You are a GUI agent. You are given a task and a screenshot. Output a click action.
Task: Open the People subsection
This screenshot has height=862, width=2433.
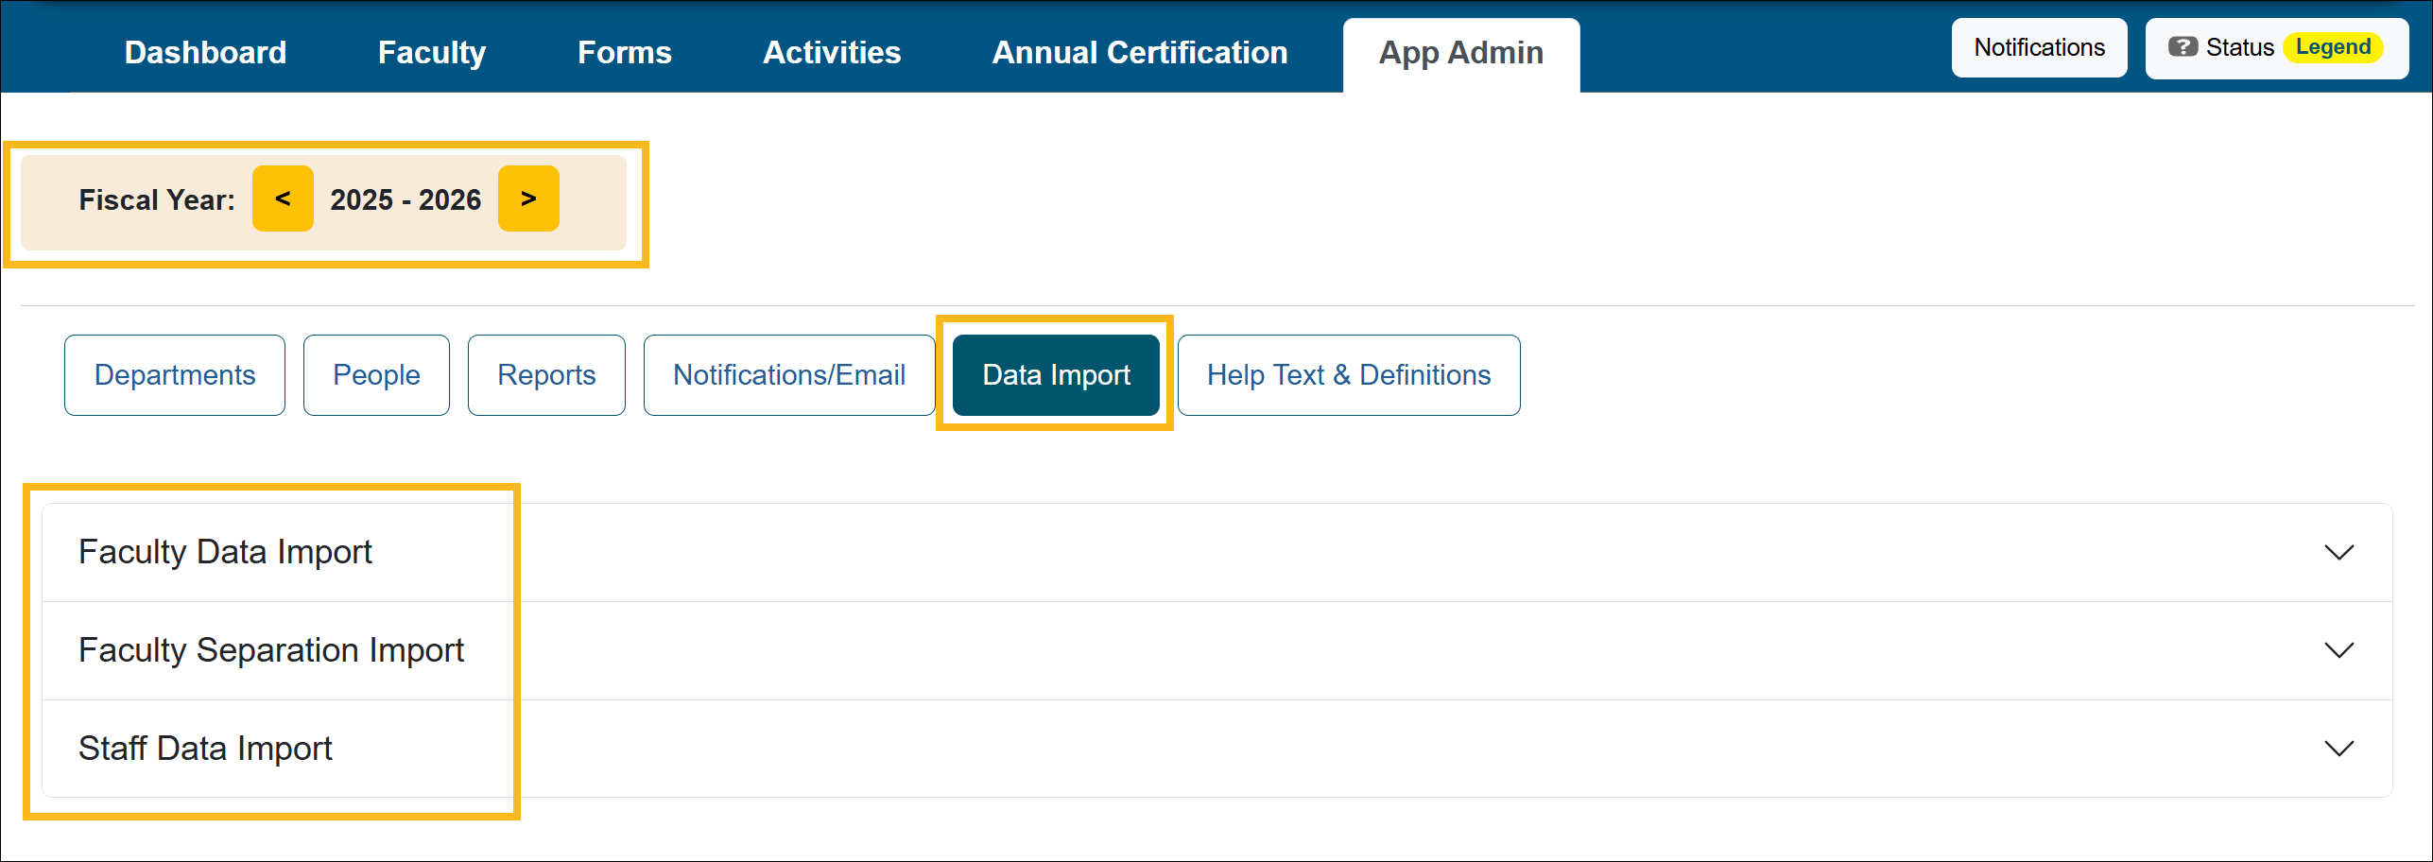pos(375,374)
